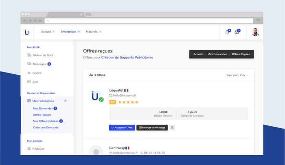Click the browser refresh icon
The image size is (285, 165).
click(35, 21)
